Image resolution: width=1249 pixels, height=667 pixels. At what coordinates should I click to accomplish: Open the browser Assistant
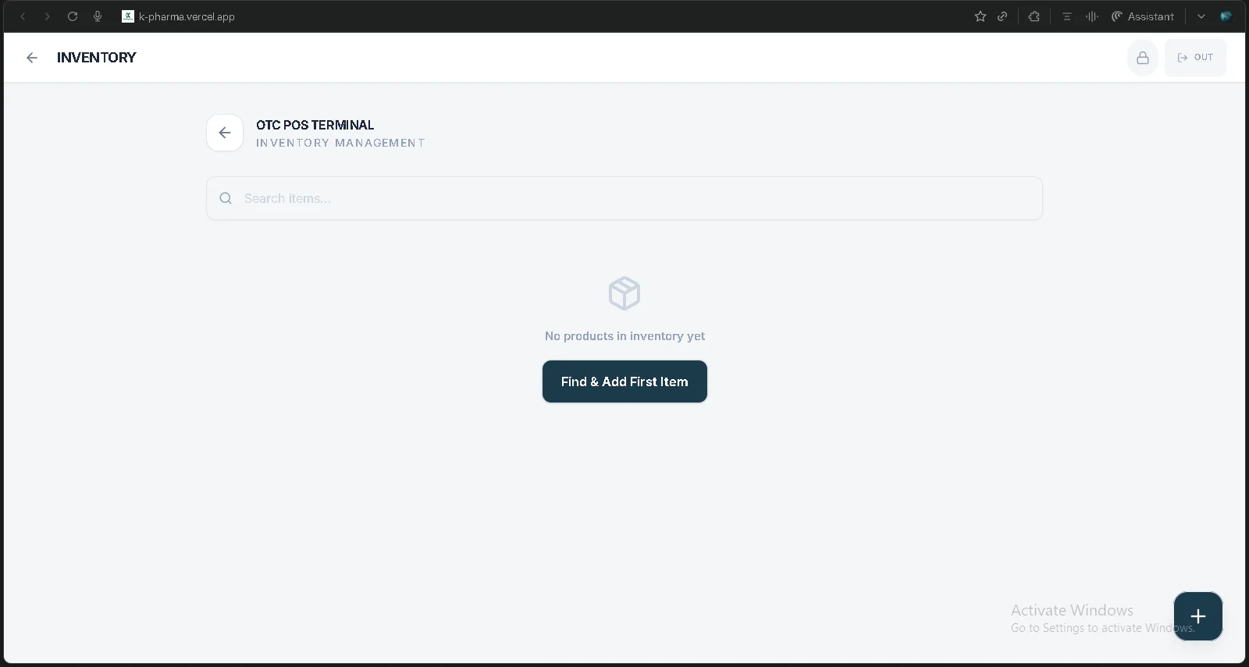[1143, 16]
